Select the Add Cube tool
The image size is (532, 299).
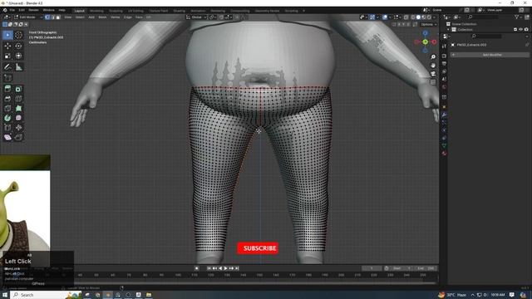coord(7,78)
